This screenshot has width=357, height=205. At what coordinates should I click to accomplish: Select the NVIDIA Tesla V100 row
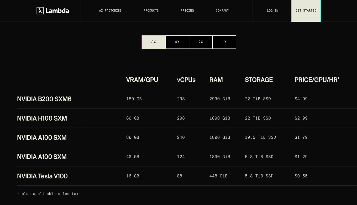[42, 176]
